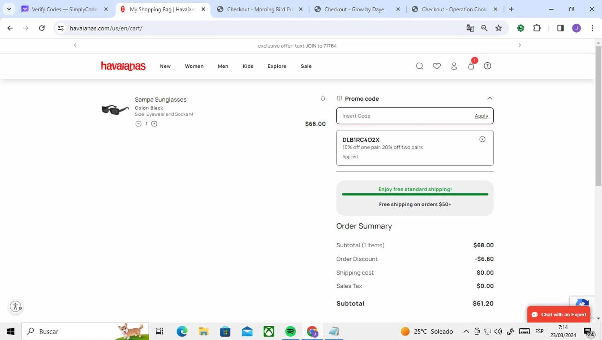Open the tab search dropdown
This screenshot has width=602, height=340.
coord(9,9)
